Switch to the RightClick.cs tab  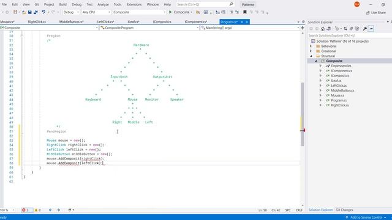(37, 22)
